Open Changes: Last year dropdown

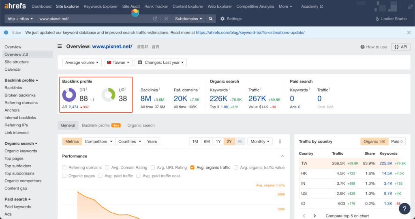pyautogui.click(x=160, y=62)
